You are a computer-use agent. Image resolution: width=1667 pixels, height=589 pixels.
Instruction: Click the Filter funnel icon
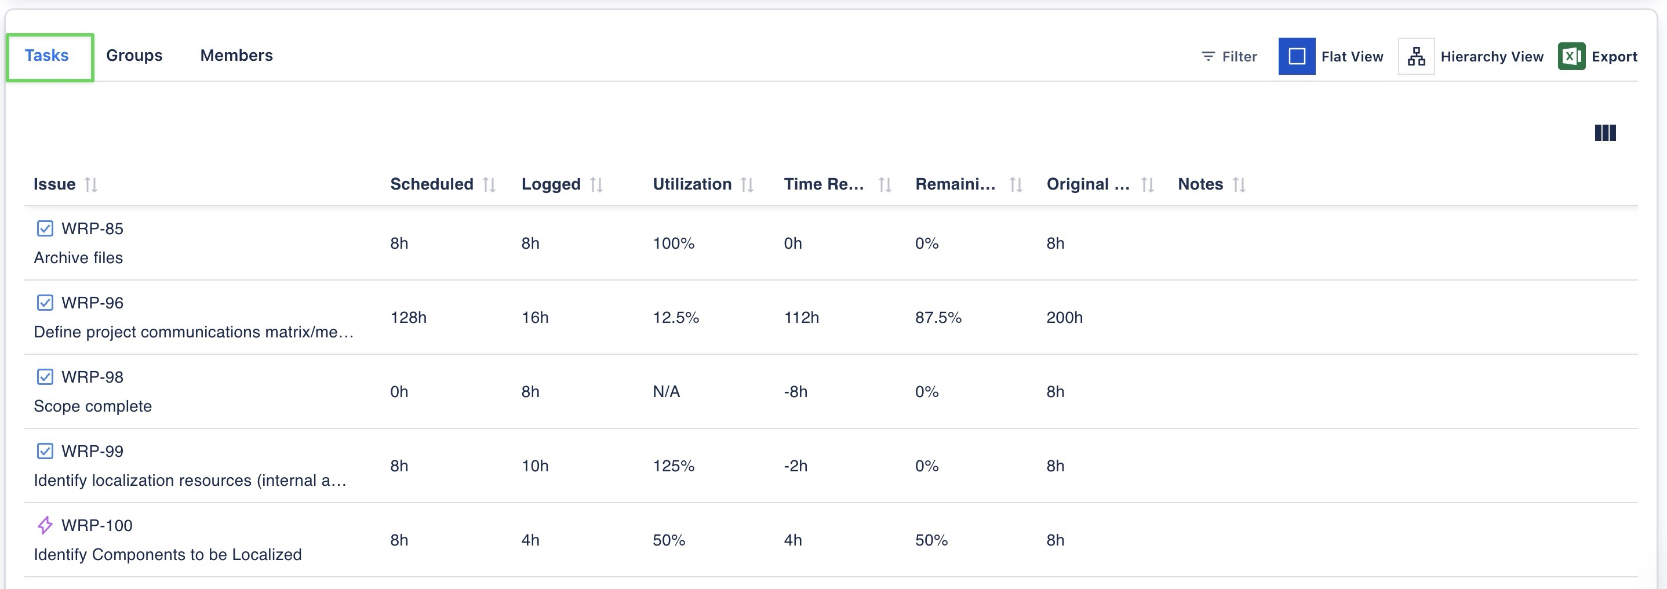coord(1207,56)
